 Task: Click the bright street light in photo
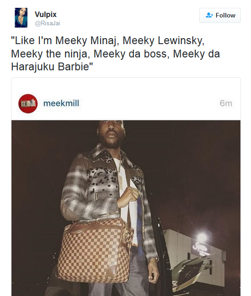[x=202, y=237]
